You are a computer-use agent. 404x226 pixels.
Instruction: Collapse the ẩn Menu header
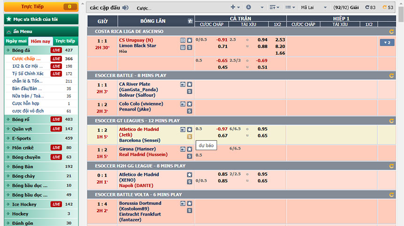click(41, 31)
